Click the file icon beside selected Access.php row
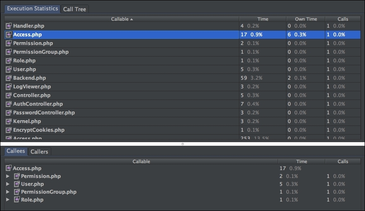Screen dimensions: 365x211 click(9, 34)
